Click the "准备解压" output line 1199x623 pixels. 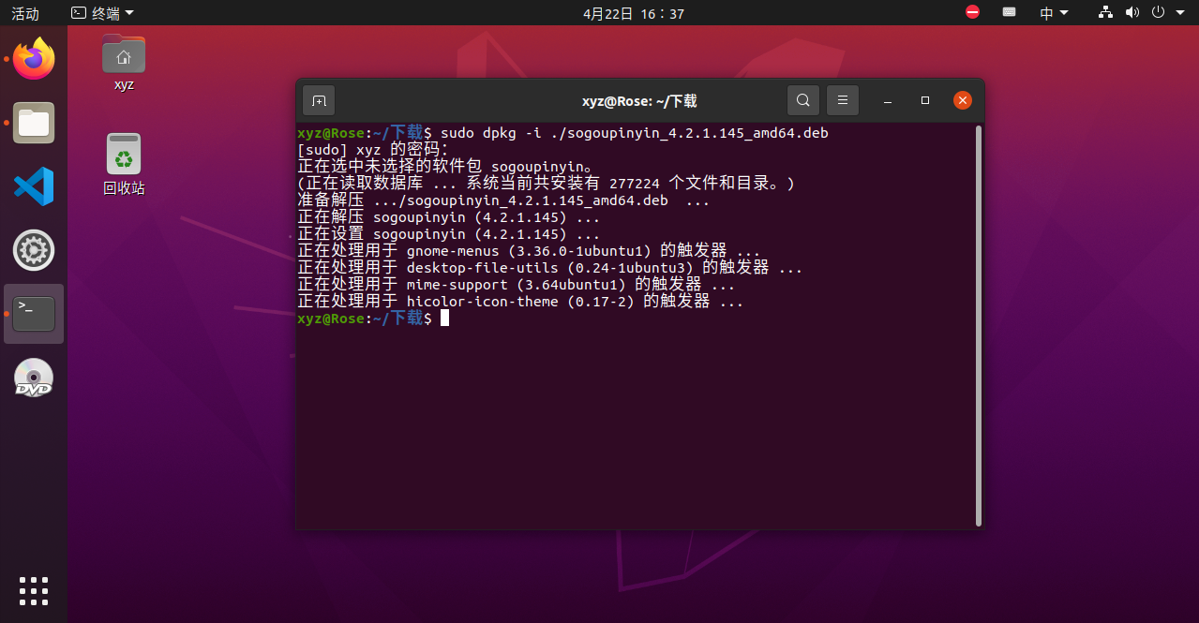[x=503, y=200]
